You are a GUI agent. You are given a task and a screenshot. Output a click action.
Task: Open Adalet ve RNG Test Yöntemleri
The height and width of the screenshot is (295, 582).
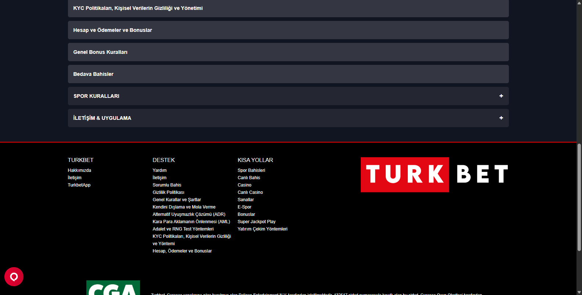point(183,229)
